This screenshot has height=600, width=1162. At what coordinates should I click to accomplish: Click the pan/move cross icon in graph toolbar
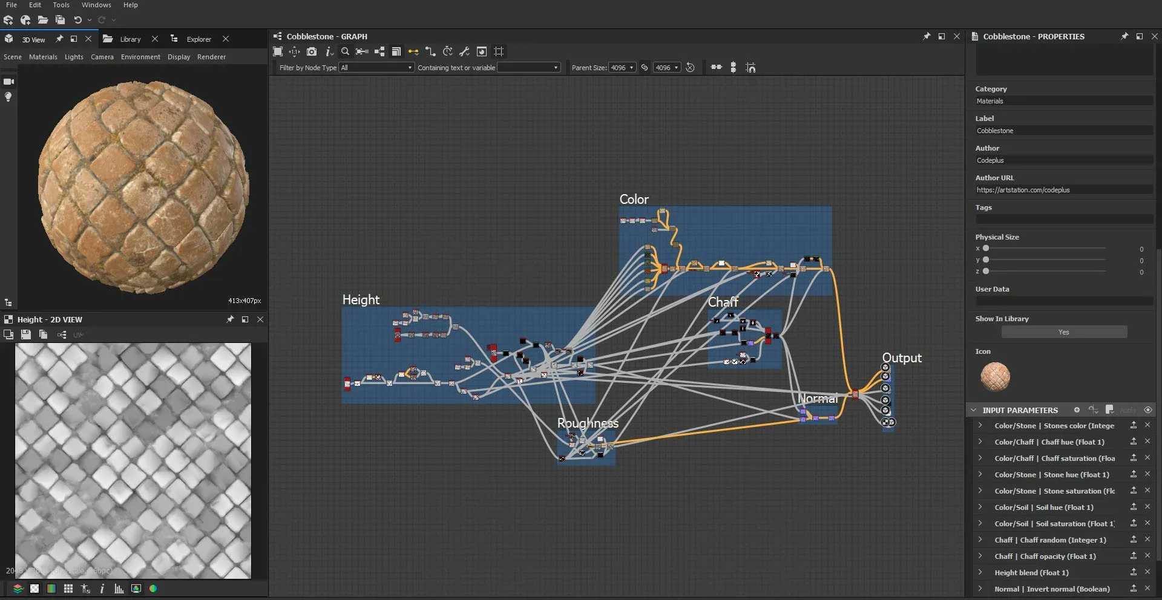point(294,51)
